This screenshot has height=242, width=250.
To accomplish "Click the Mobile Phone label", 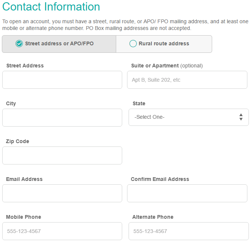I will click(x=24, y=217).
